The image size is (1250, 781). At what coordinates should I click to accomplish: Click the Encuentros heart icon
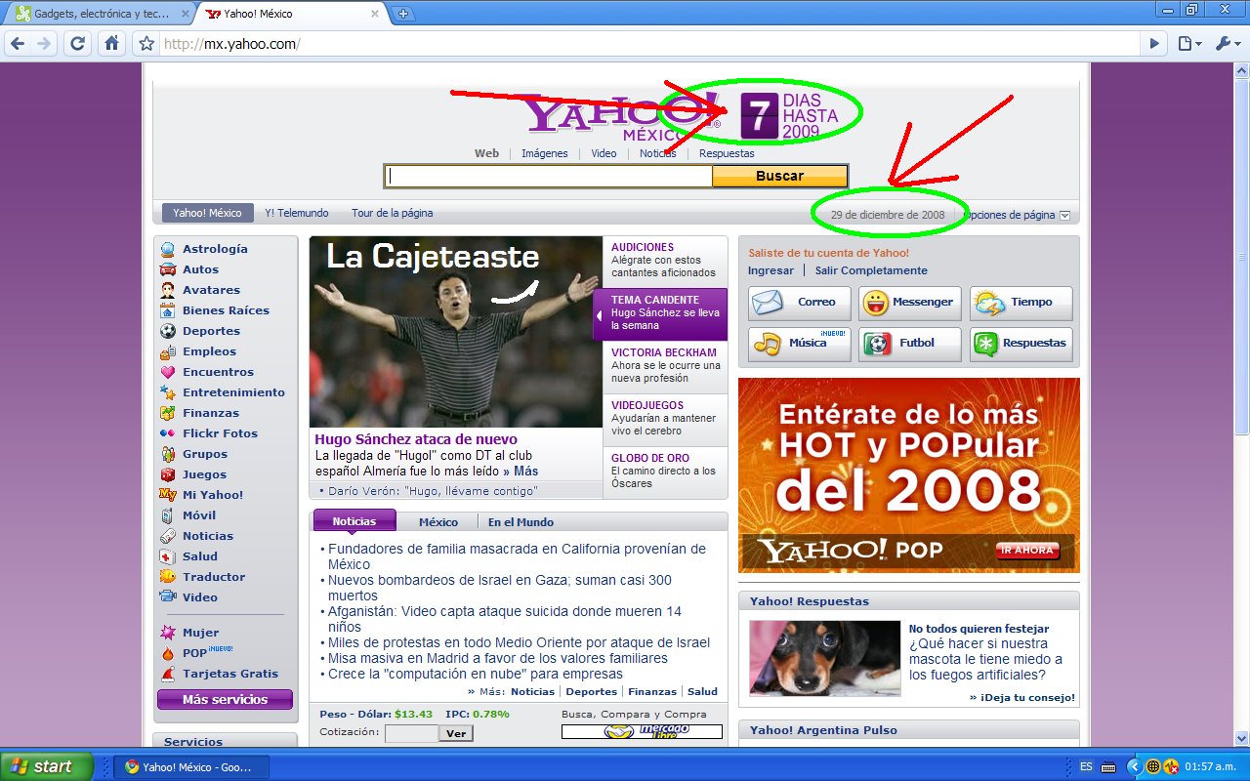(168, 372)
